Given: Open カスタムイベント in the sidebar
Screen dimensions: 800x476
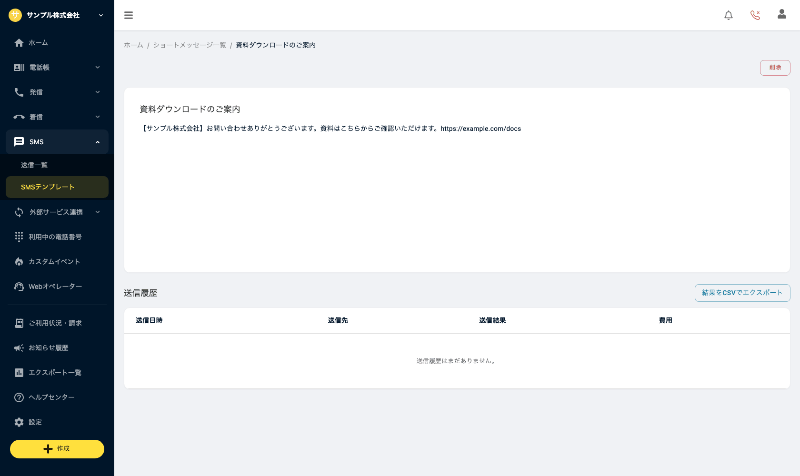Looking at the screenshot, I should pos(57,262).
